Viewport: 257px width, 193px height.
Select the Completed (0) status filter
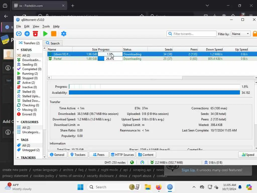29,69
